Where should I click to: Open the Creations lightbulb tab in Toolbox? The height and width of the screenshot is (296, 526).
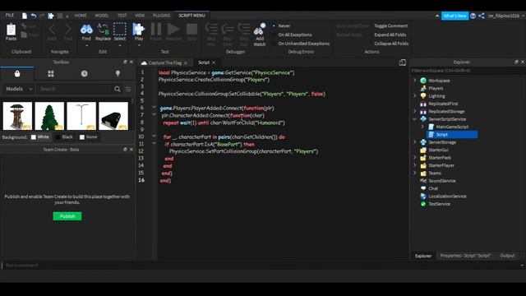[x=118, y=73]
